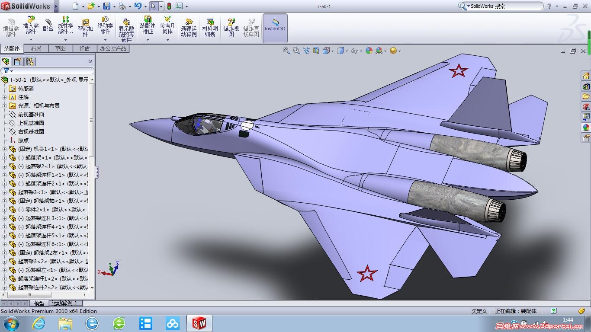Click the Open file folder icon
The height and width of the screenshot is (332, 591).
tap(91, 6)
